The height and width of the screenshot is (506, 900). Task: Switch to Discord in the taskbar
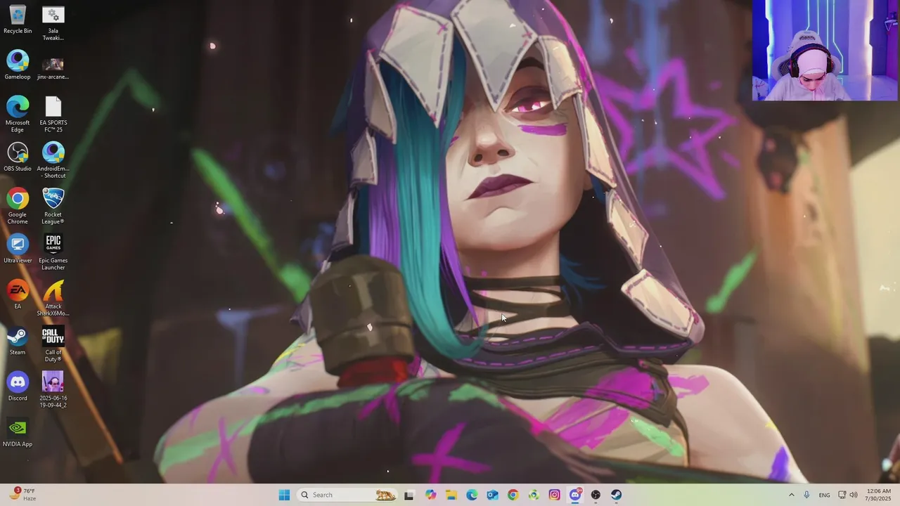pos(575,495)
